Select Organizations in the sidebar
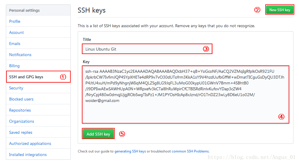The width and height of the screenshot is (299, 163). click(21, 121)
